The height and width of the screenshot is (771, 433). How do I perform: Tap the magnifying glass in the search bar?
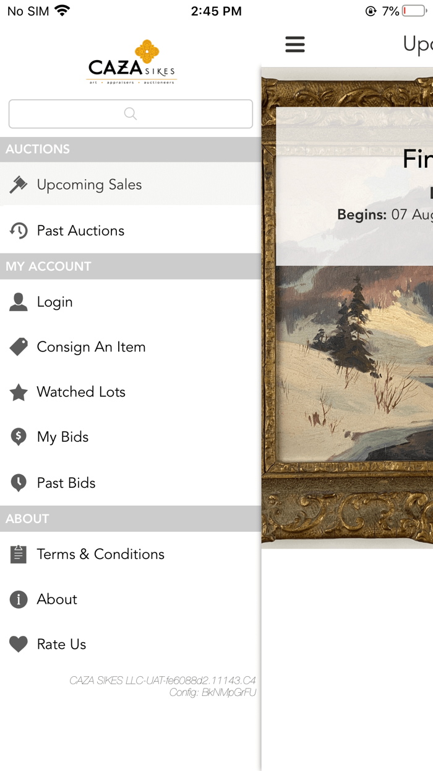pyautogui.click(x=130, y=114)
